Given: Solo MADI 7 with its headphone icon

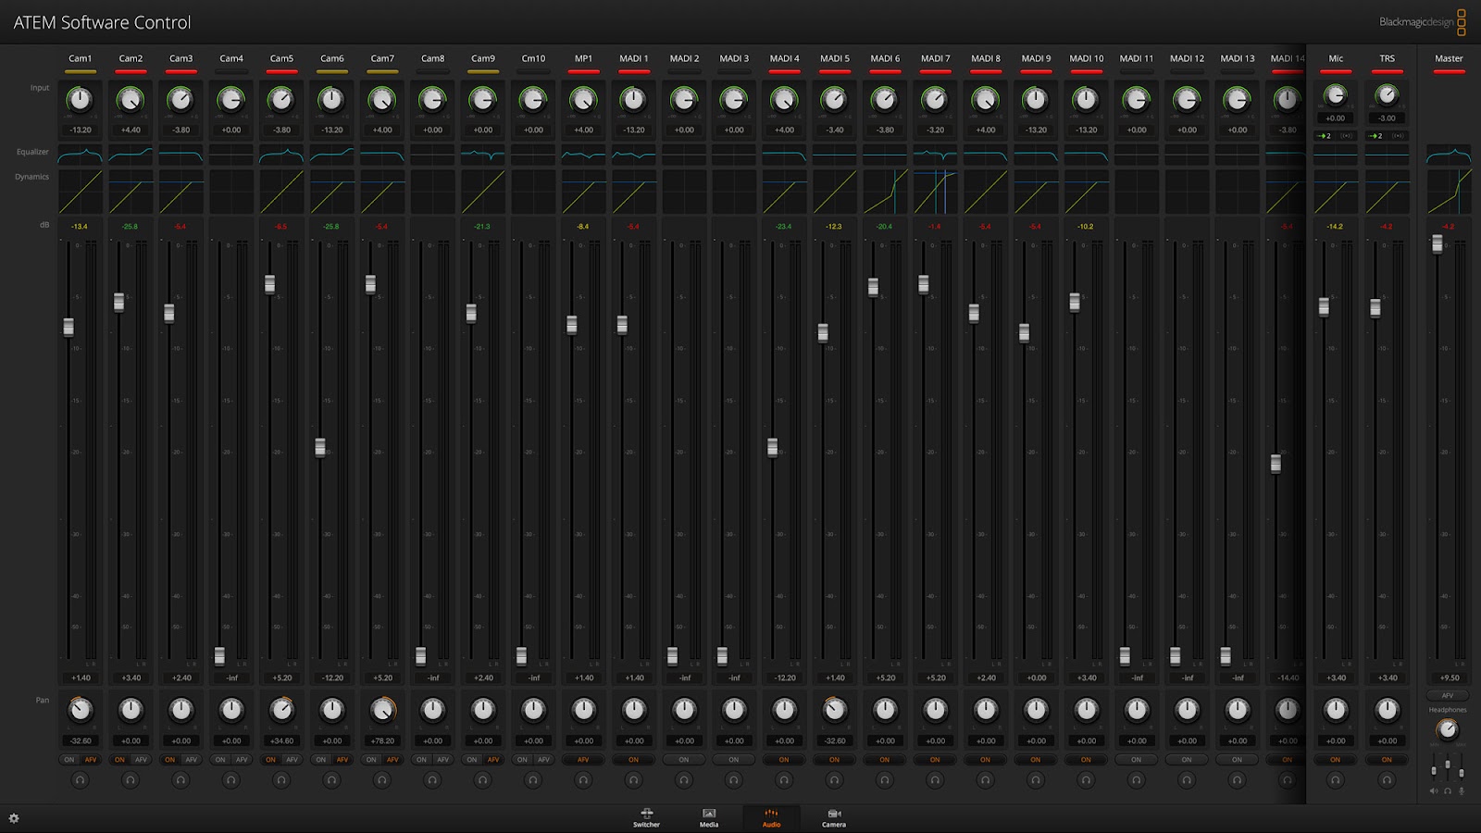Looking at the screenshot, I should tap(935, 780).
